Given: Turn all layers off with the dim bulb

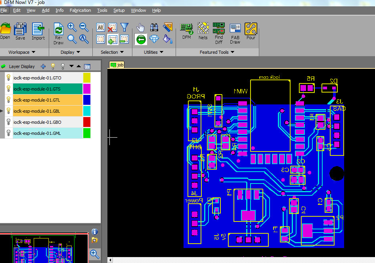Looking at the screenshot, I should pos(63,66).
